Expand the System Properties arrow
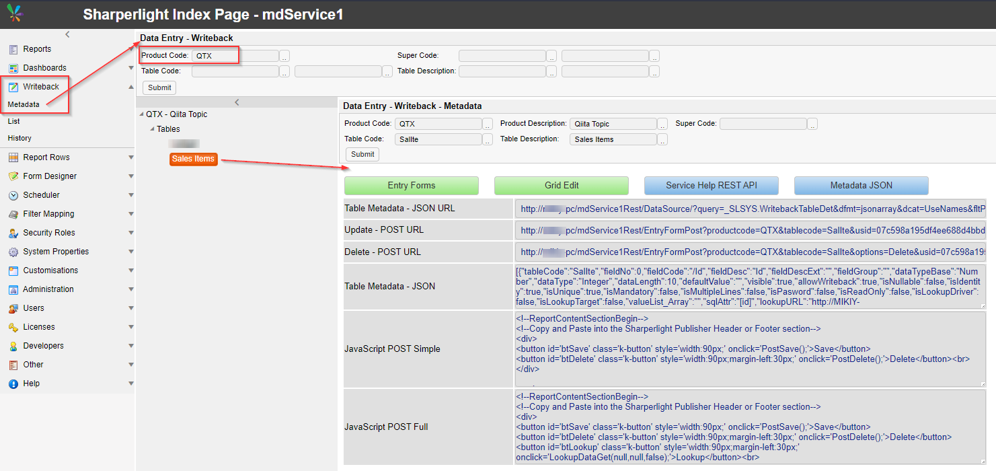 (130, 252)
